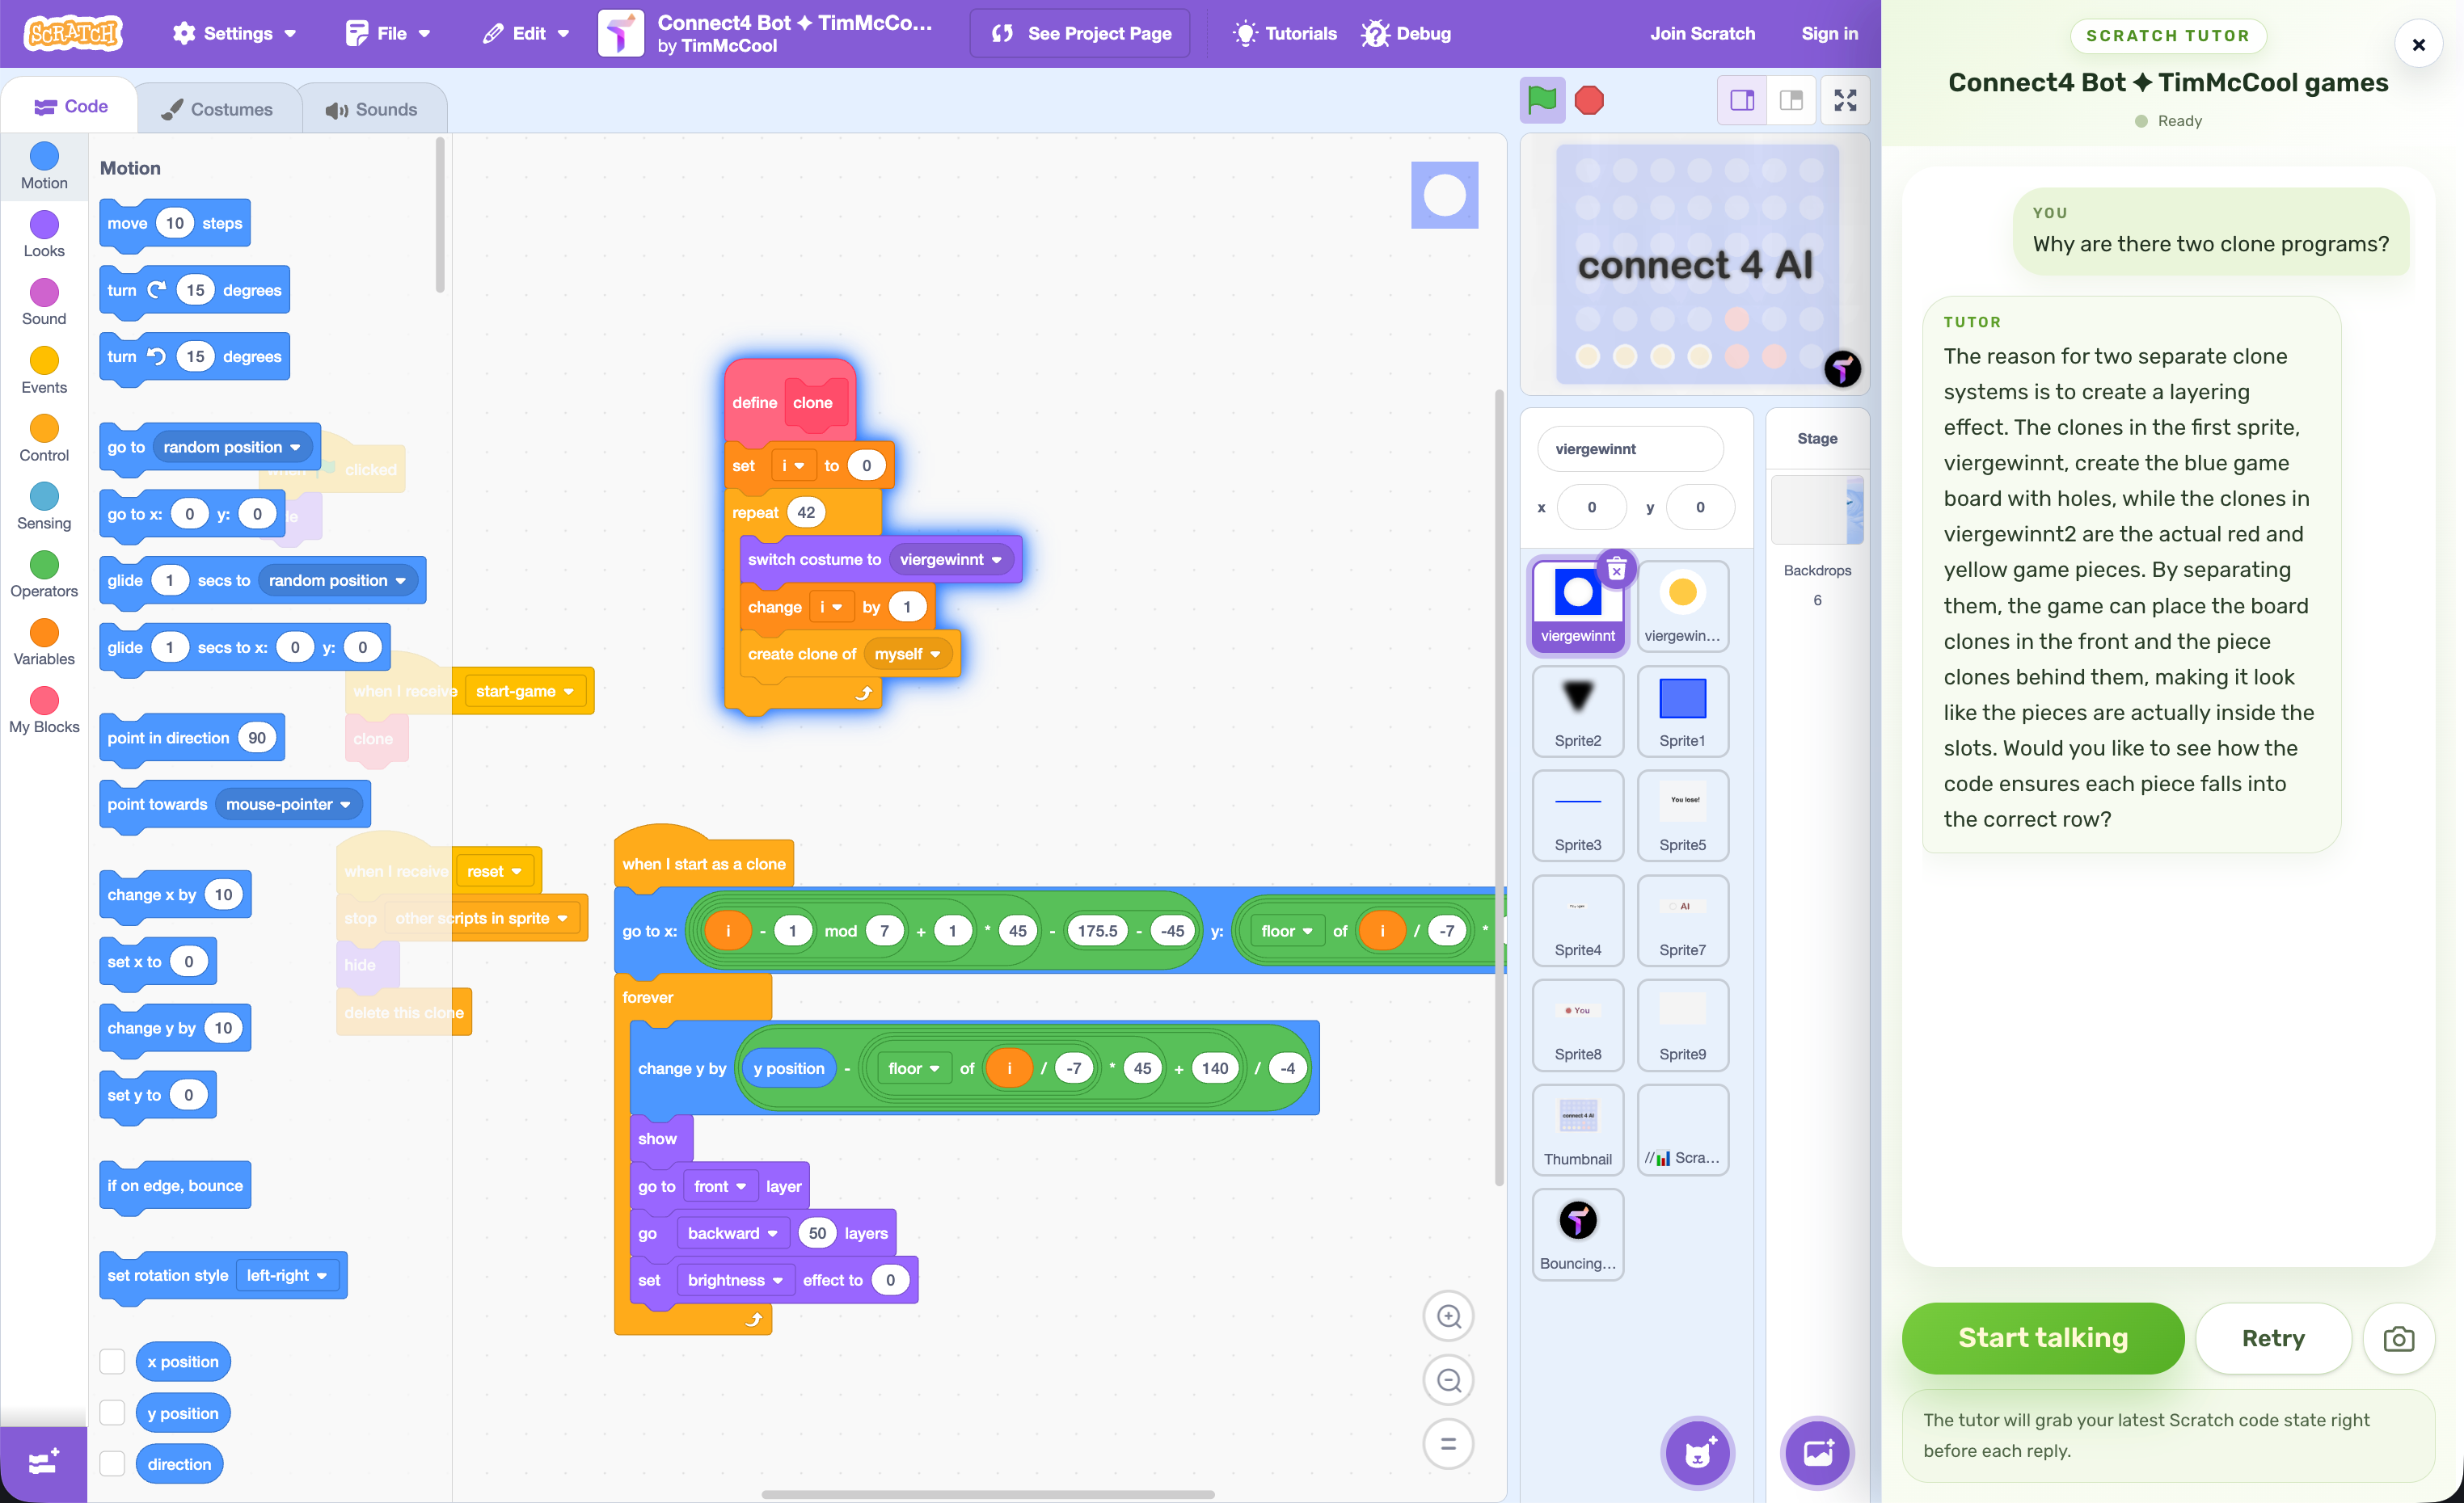This screenshot has height=1503, width=2464.
Task: Select the My Blocks category
Action: (x=44, y=710)
